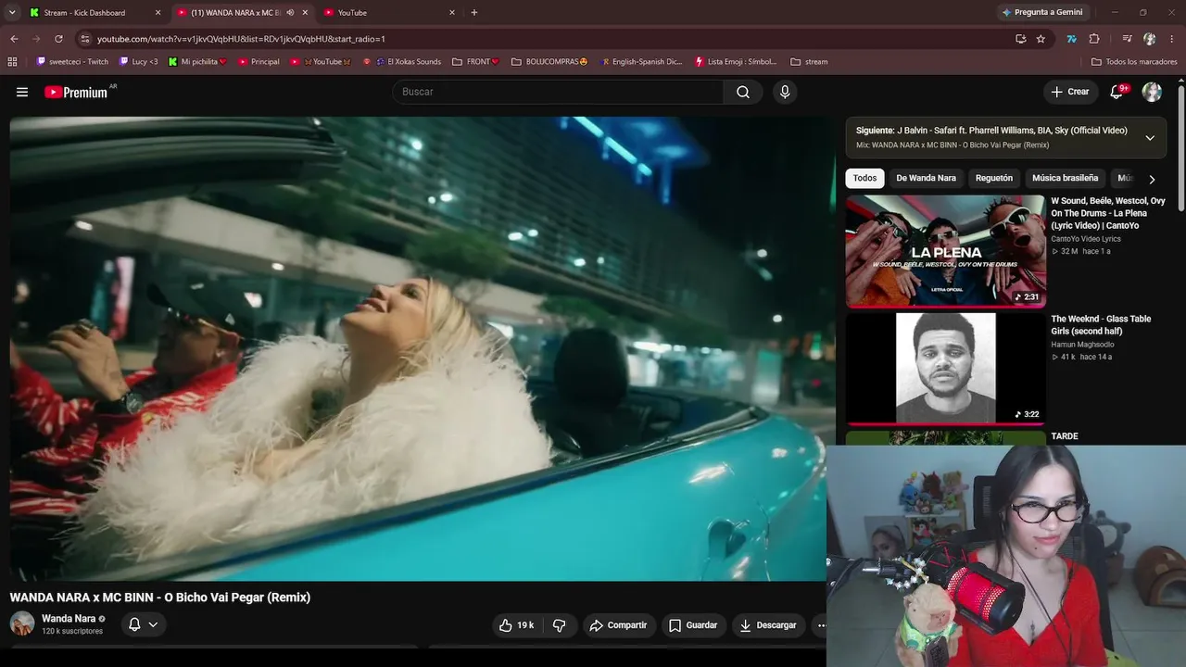
Task: Bookmark this page with the star
Action: coord(1041,39)
